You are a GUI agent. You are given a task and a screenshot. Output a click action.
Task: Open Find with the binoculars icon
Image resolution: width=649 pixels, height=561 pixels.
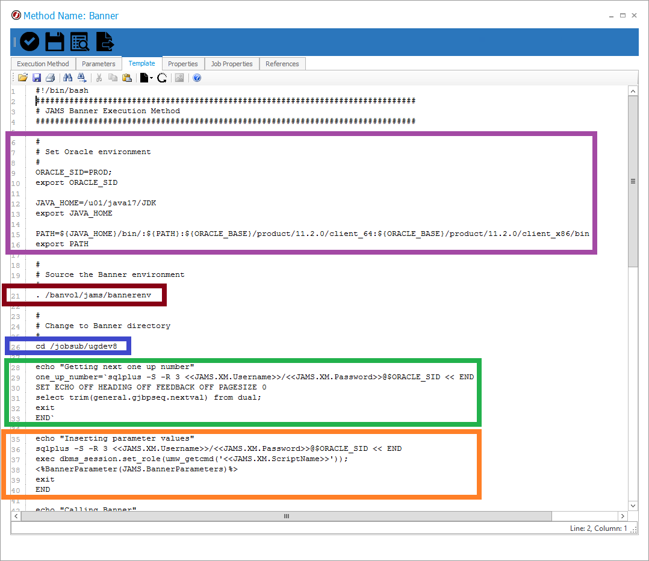pyautogui.click(x=68, y=78)
